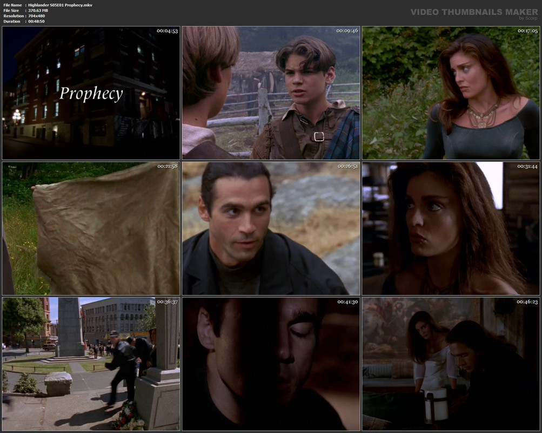
Task: Click the thumbnail timestamped 00:31:44
Action: point(451,228)
